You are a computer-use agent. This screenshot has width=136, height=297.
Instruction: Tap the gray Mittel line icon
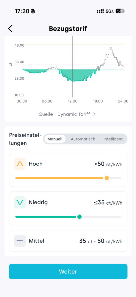[x=20, y=241]
